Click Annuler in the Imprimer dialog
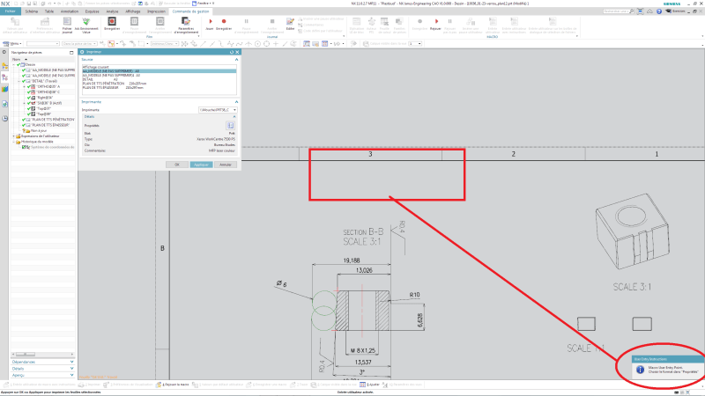 point(226,165)
